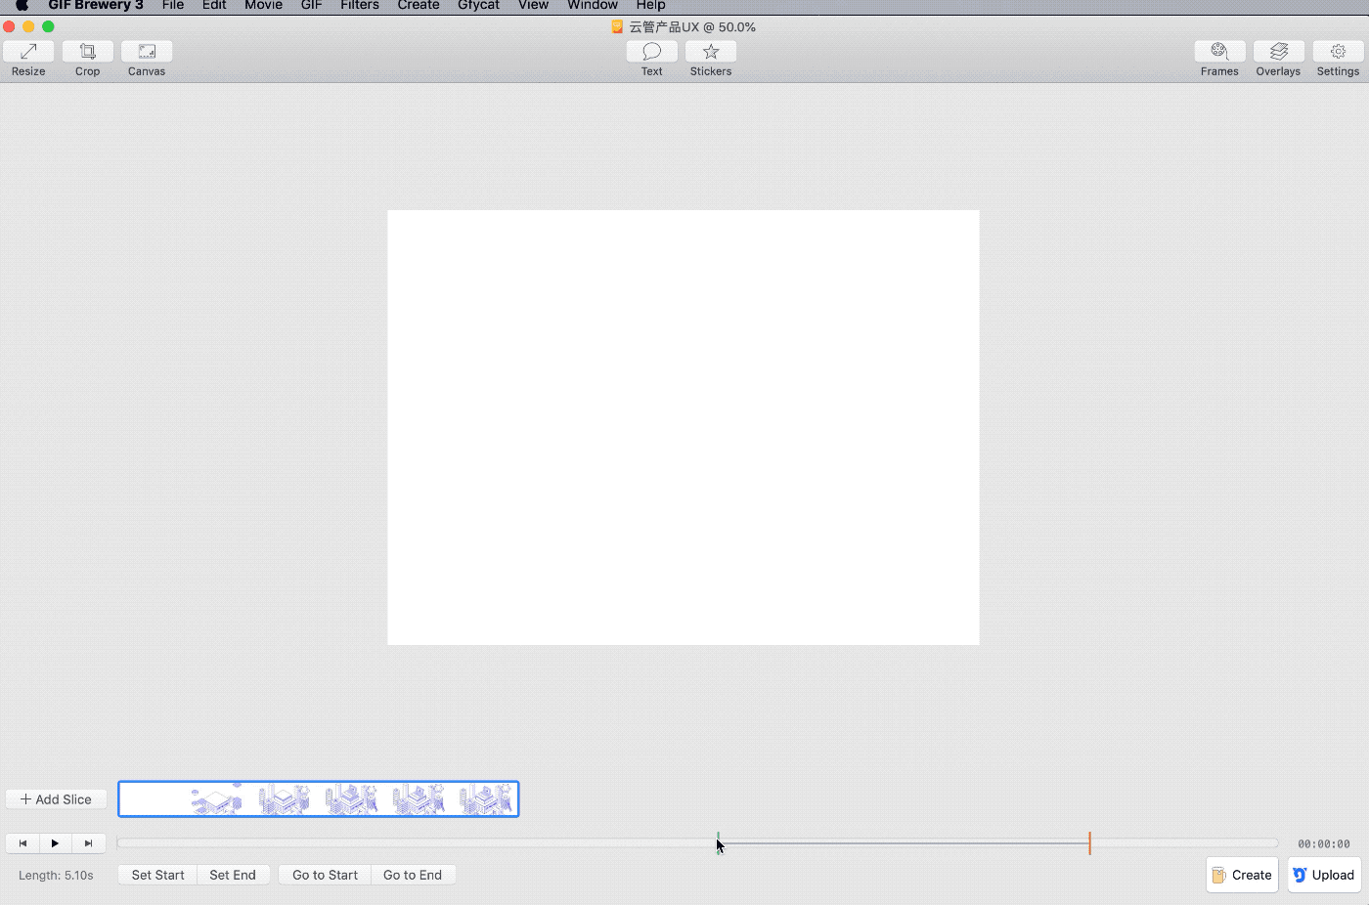Open the Help menu
Viewport: 1369px width, 905px height.
pyautogui.click(x=651, y=5)
